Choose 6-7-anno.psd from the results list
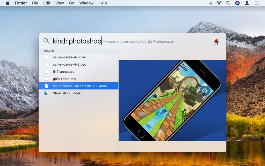 coord(64,72)
